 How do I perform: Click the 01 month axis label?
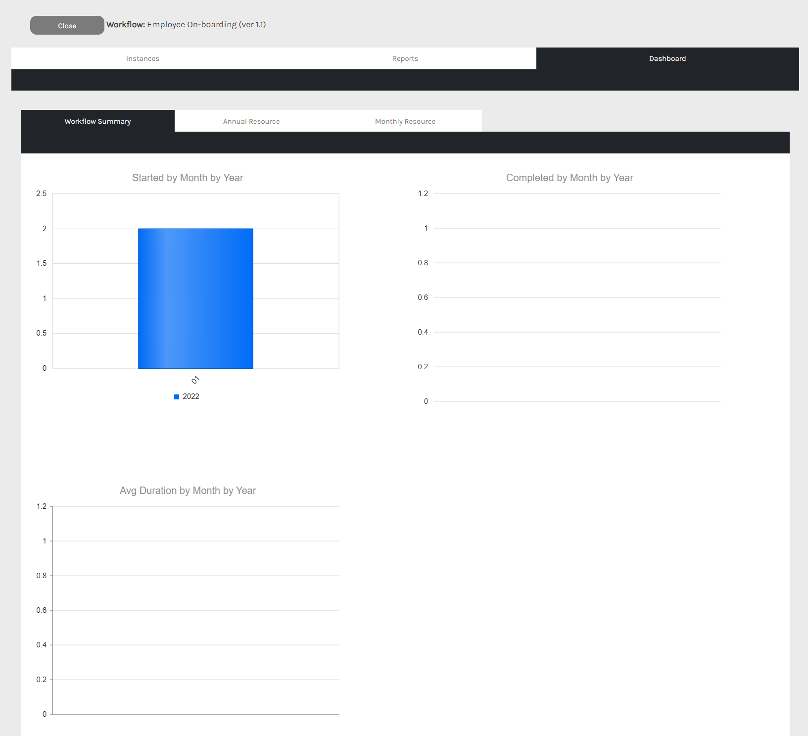(195, 380)
